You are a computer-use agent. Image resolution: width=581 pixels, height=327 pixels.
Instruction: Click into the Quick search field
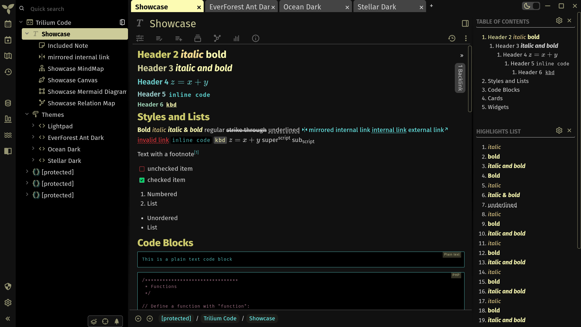[x=77, y=9]
